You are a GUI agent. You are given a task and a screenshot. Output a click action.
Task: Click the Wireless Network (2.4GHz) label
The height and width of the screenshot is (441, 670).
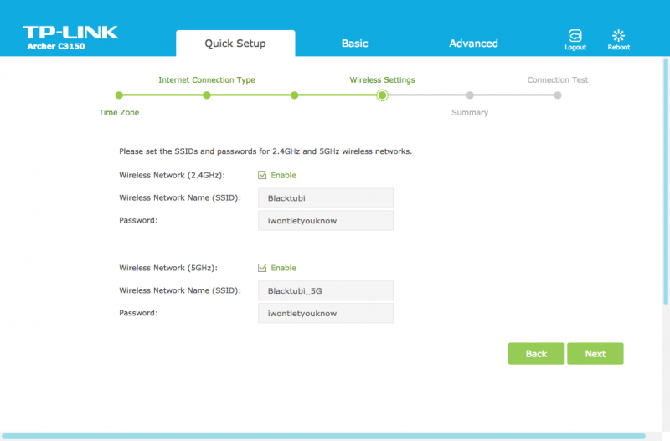172,175
